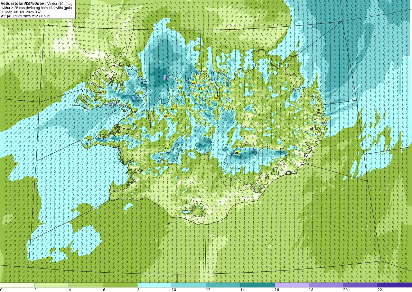
Task: Click the legend scale value '10'
Action: (x=174, y=290)
